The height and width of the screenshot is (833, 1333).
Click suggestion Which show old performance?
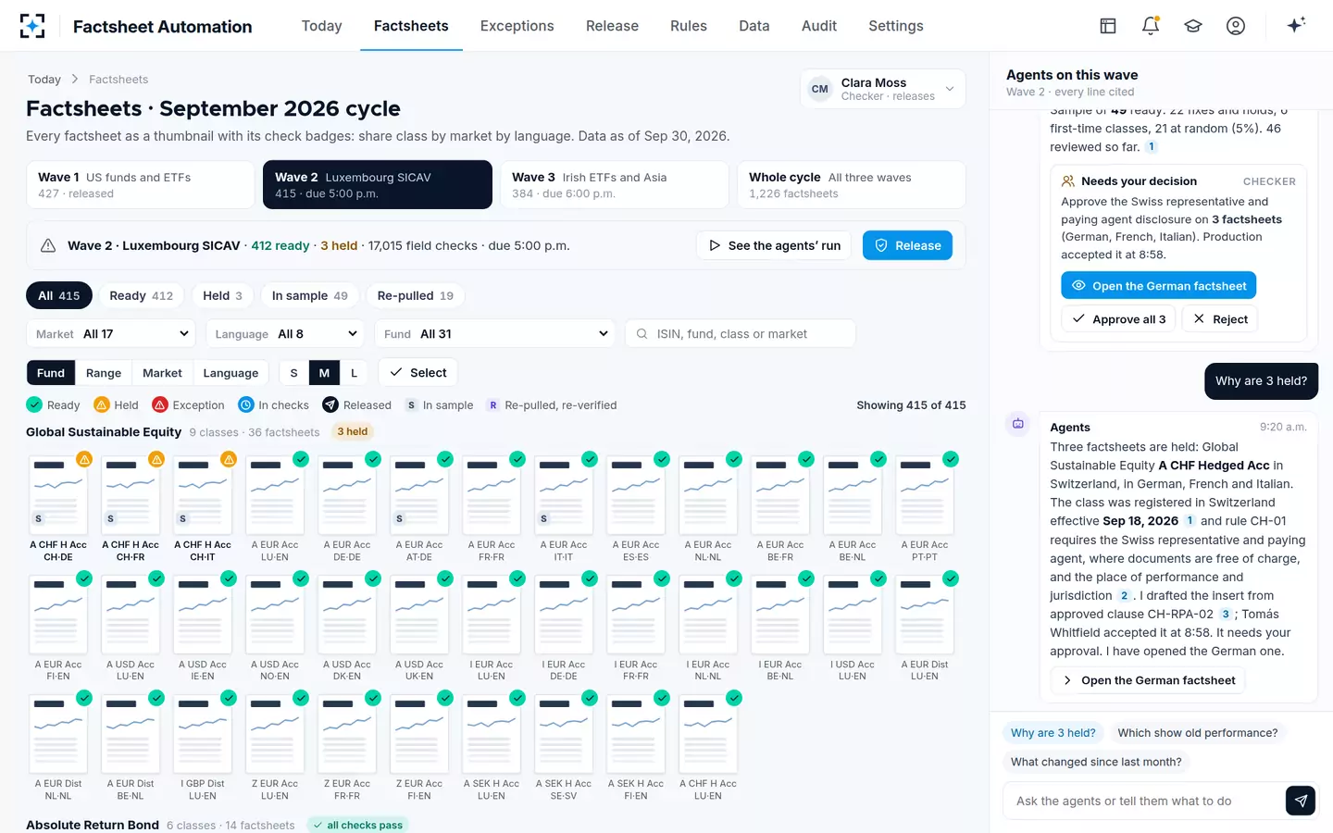[x=1197, y=732]
